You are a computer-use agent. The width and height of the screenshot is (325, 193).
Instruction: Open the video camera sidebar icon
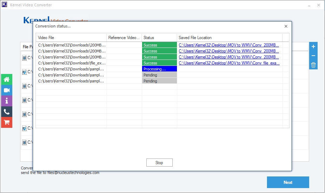click(x=7, y=90)
